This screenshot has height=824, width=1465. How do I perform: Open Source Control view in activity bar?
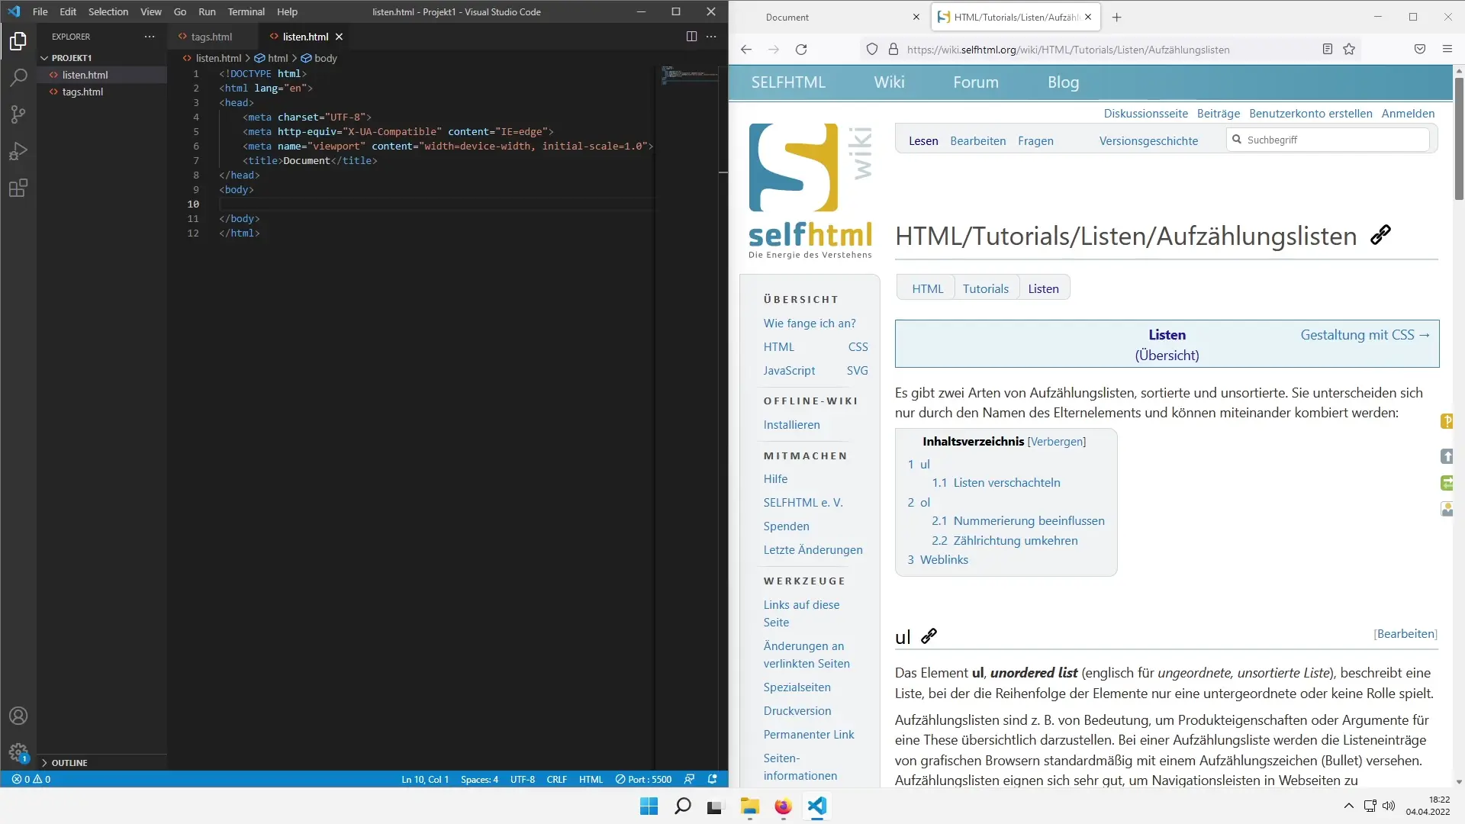tap(18, 114)
